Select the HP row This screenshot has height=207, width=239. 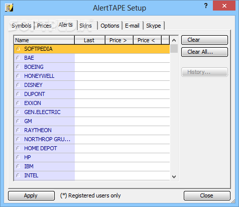pyautogui.click(x=92, y=157)
